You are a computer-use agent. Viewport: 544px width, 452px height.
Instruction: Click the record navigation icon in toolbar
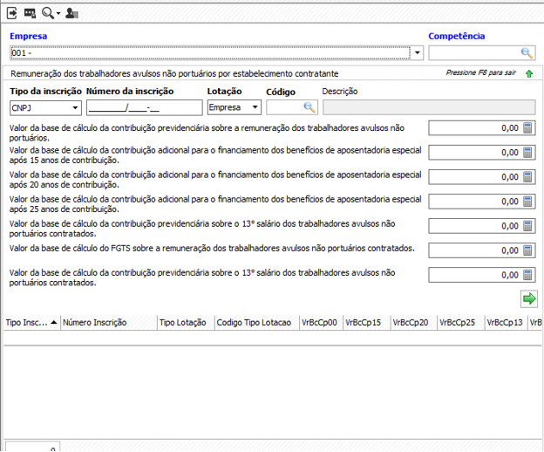tap(30, 14)
